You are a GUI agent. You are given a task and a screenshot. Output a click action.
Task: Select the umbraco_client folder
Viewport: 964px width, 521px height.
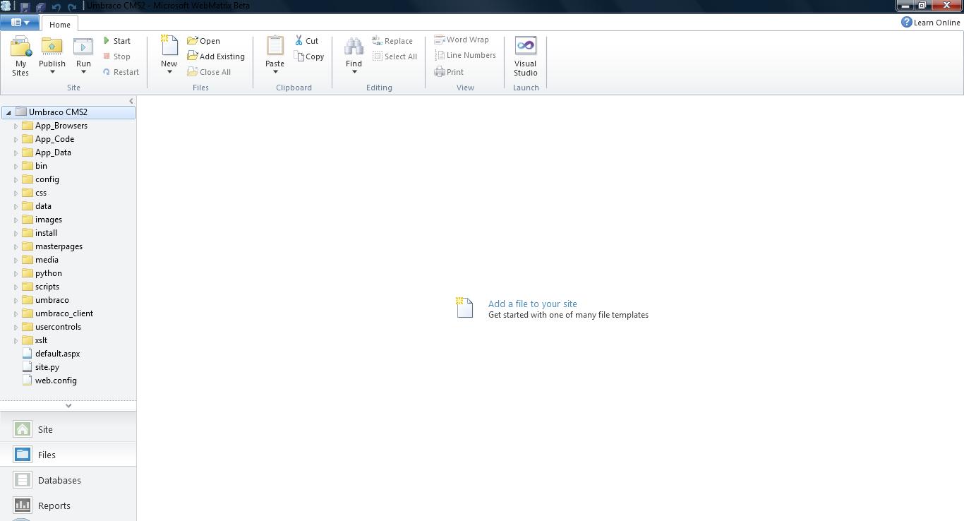point(64,313)
